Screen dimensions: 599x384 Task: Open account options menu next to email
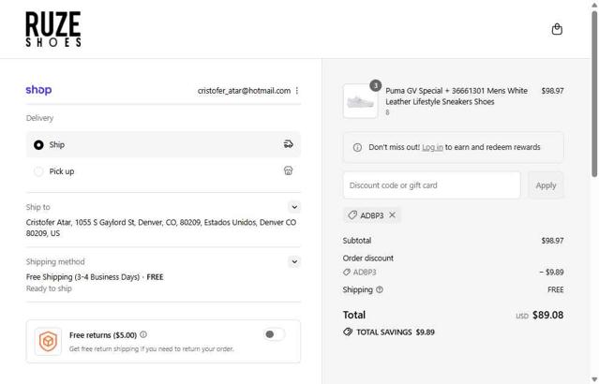[297, 91]
